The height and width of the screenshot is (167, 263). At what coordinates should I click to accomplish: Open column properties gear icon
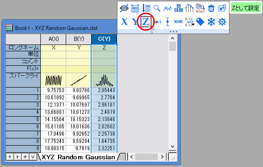222,22
